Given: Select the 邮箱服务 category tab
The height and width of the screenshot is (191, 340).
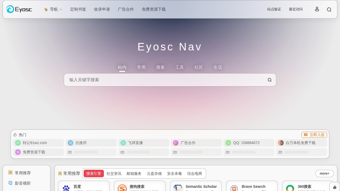Looking at the screenshot, I should pyautogui.click(x=134, y=173).
